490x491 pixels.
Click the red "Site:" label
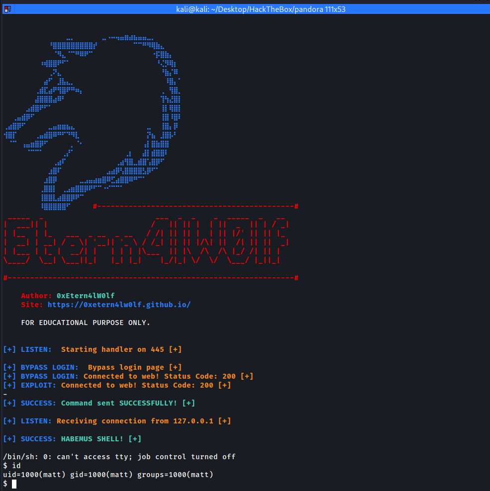[32, 305]
